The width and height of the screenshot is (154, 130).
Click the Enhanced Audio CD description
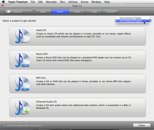(x=84, y=107)
